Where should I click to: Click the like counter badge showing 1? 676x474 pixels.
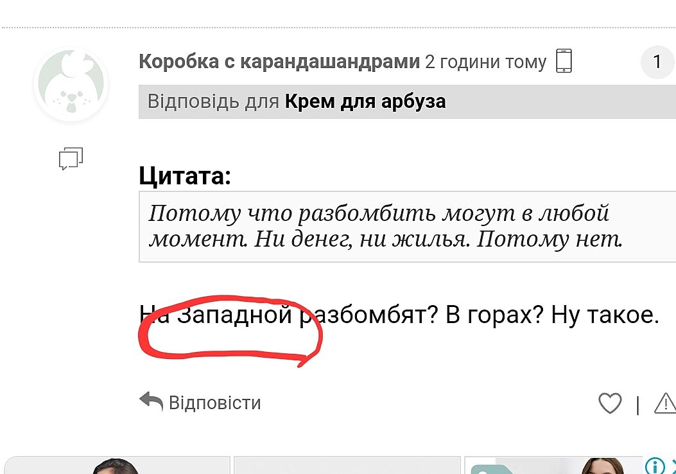(657, 62)
